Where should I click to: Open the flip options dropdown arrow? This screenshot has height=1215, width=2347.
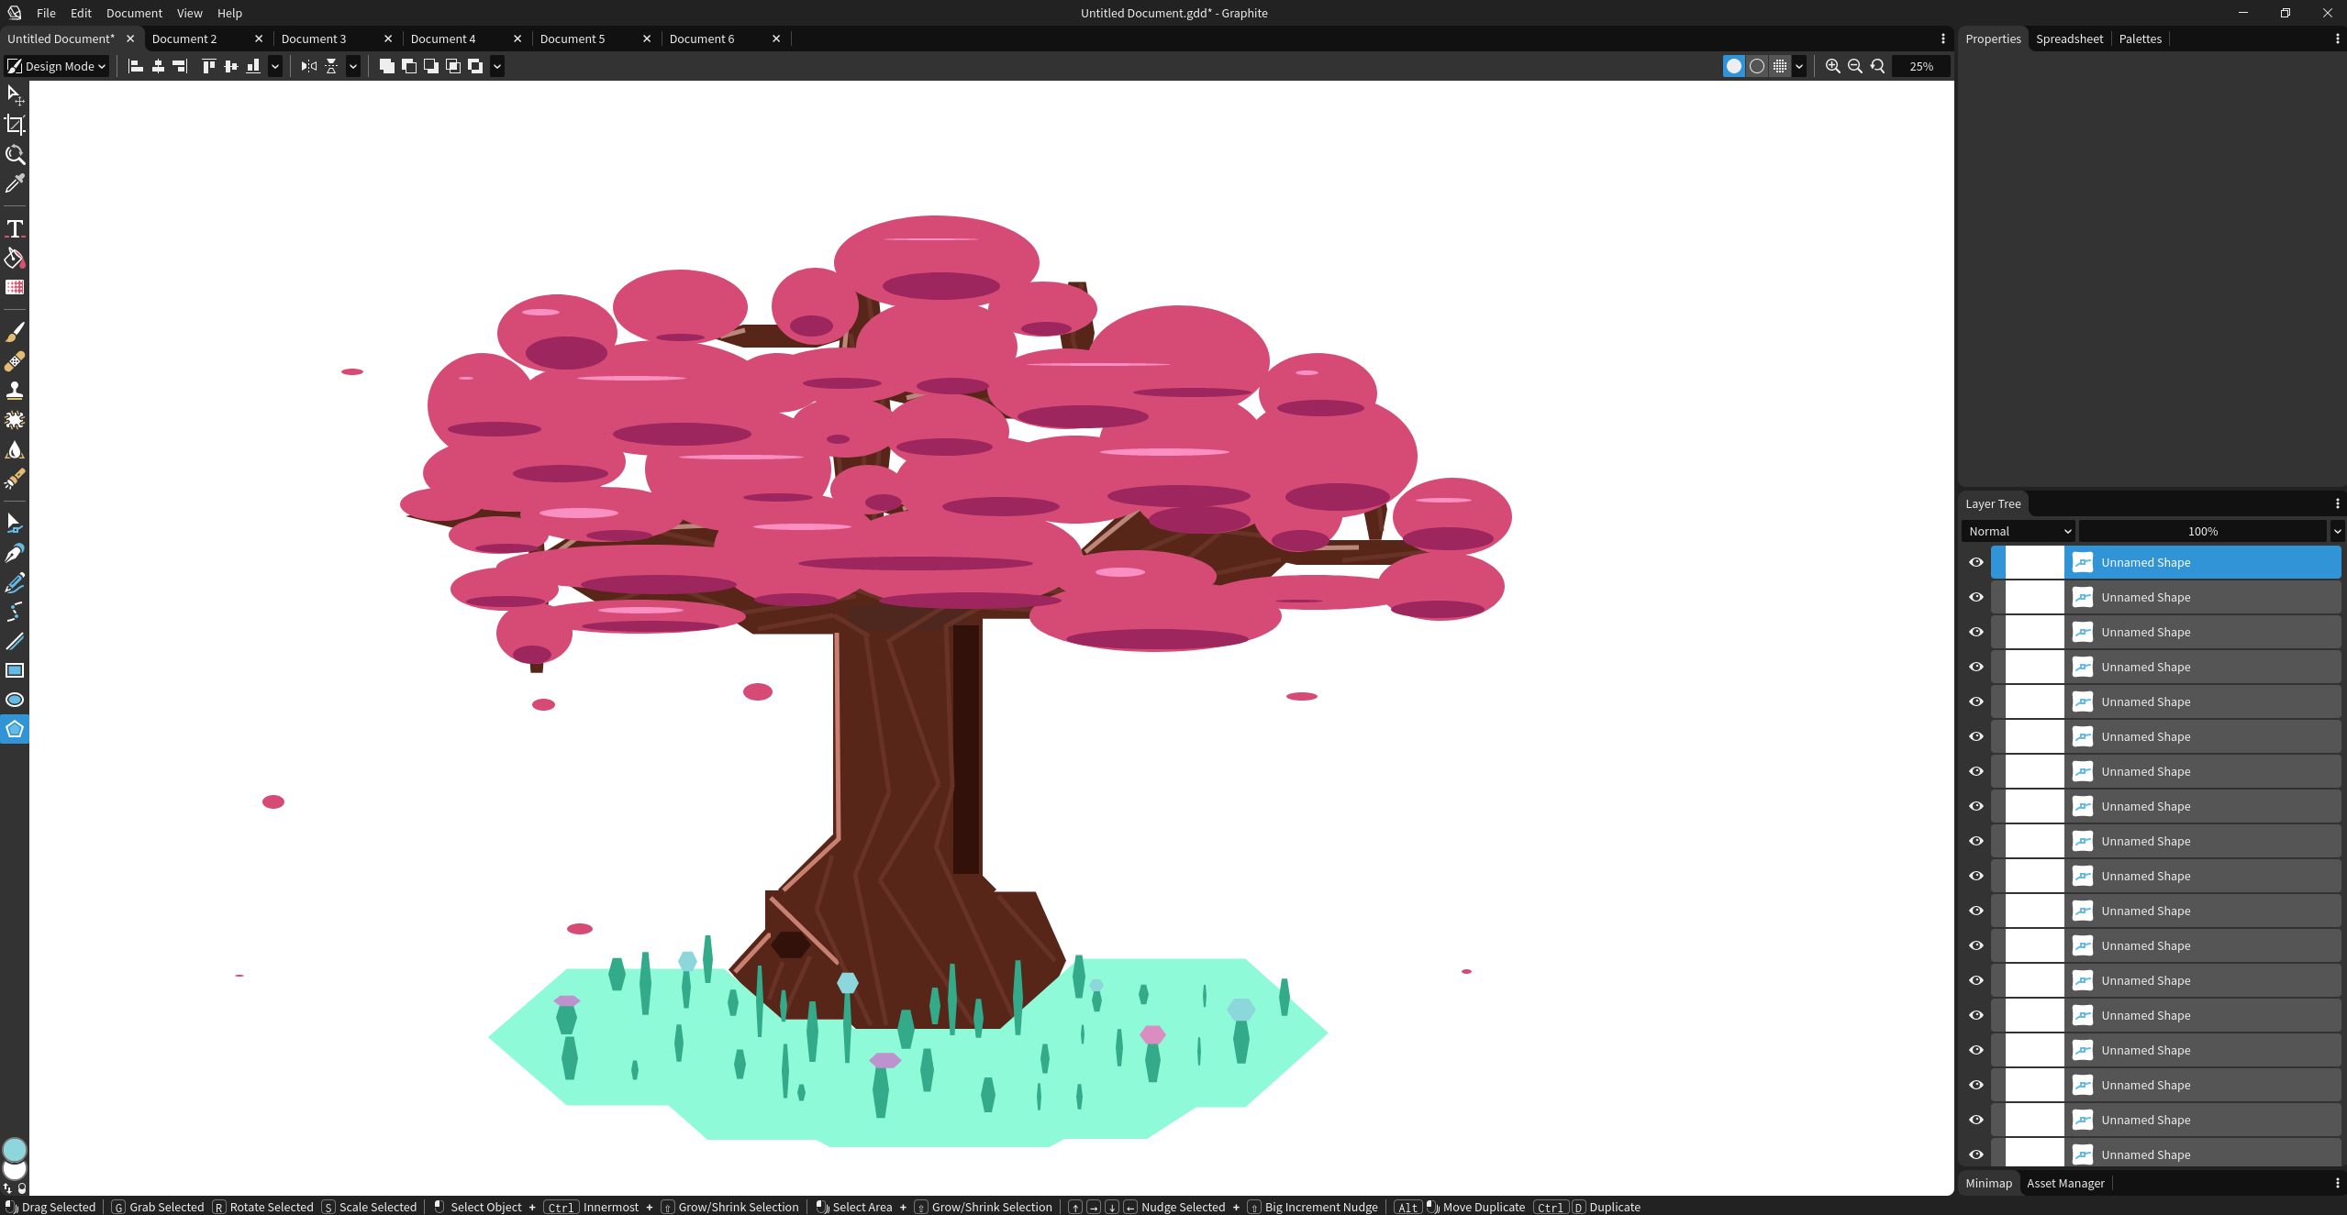[353, 66]
